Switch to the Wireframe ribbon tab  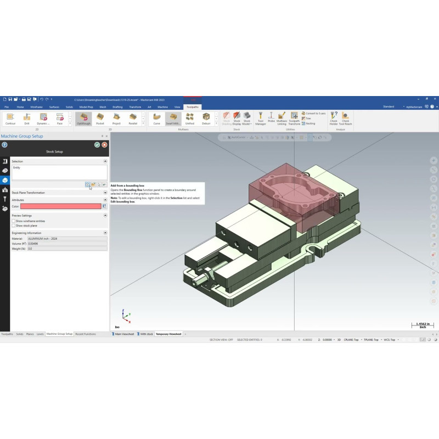[x=37, y=107]
